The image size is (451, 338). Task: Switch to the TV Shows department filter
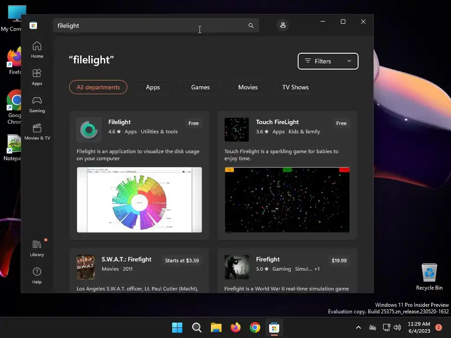pos(296,87)
